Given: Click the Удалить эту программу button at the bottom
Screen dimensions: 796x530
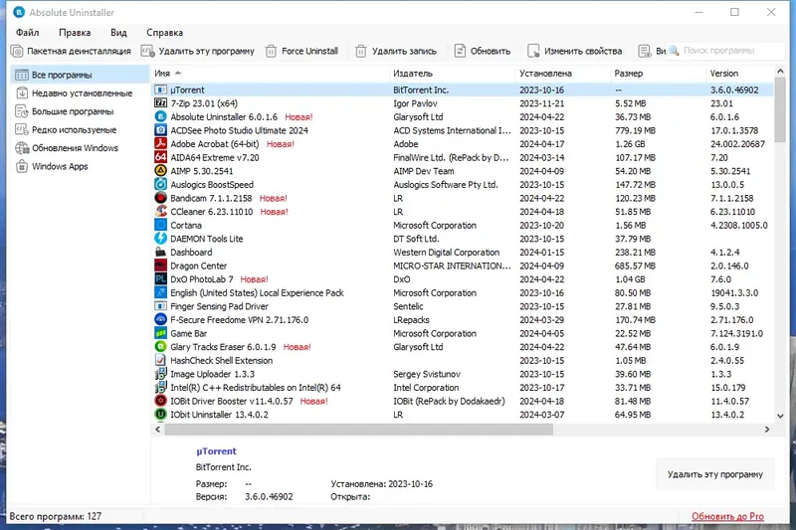Looking at the screenshot, I should tap(714, 474).
